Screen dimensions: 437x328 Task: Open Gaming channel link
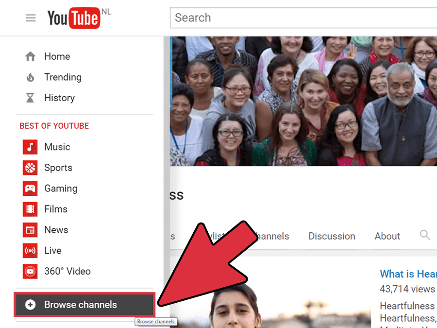(61, 189)
